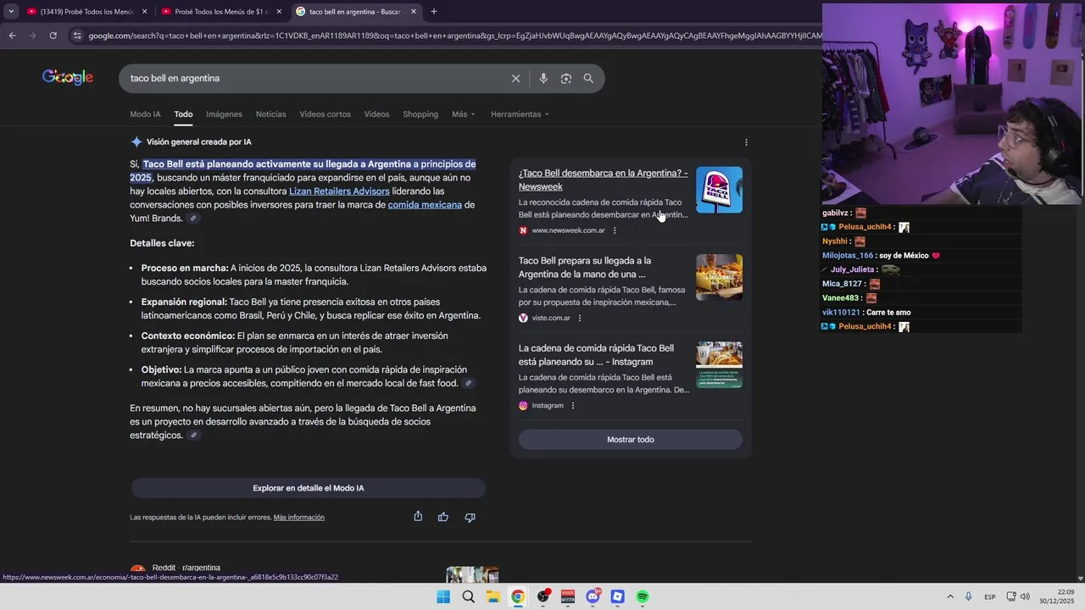Screen dimensions: 1085x610
Task: Open Newsweek article '¿Taco Bell desembarca en la Argentina?'
Action: click(x=603, y=180)
